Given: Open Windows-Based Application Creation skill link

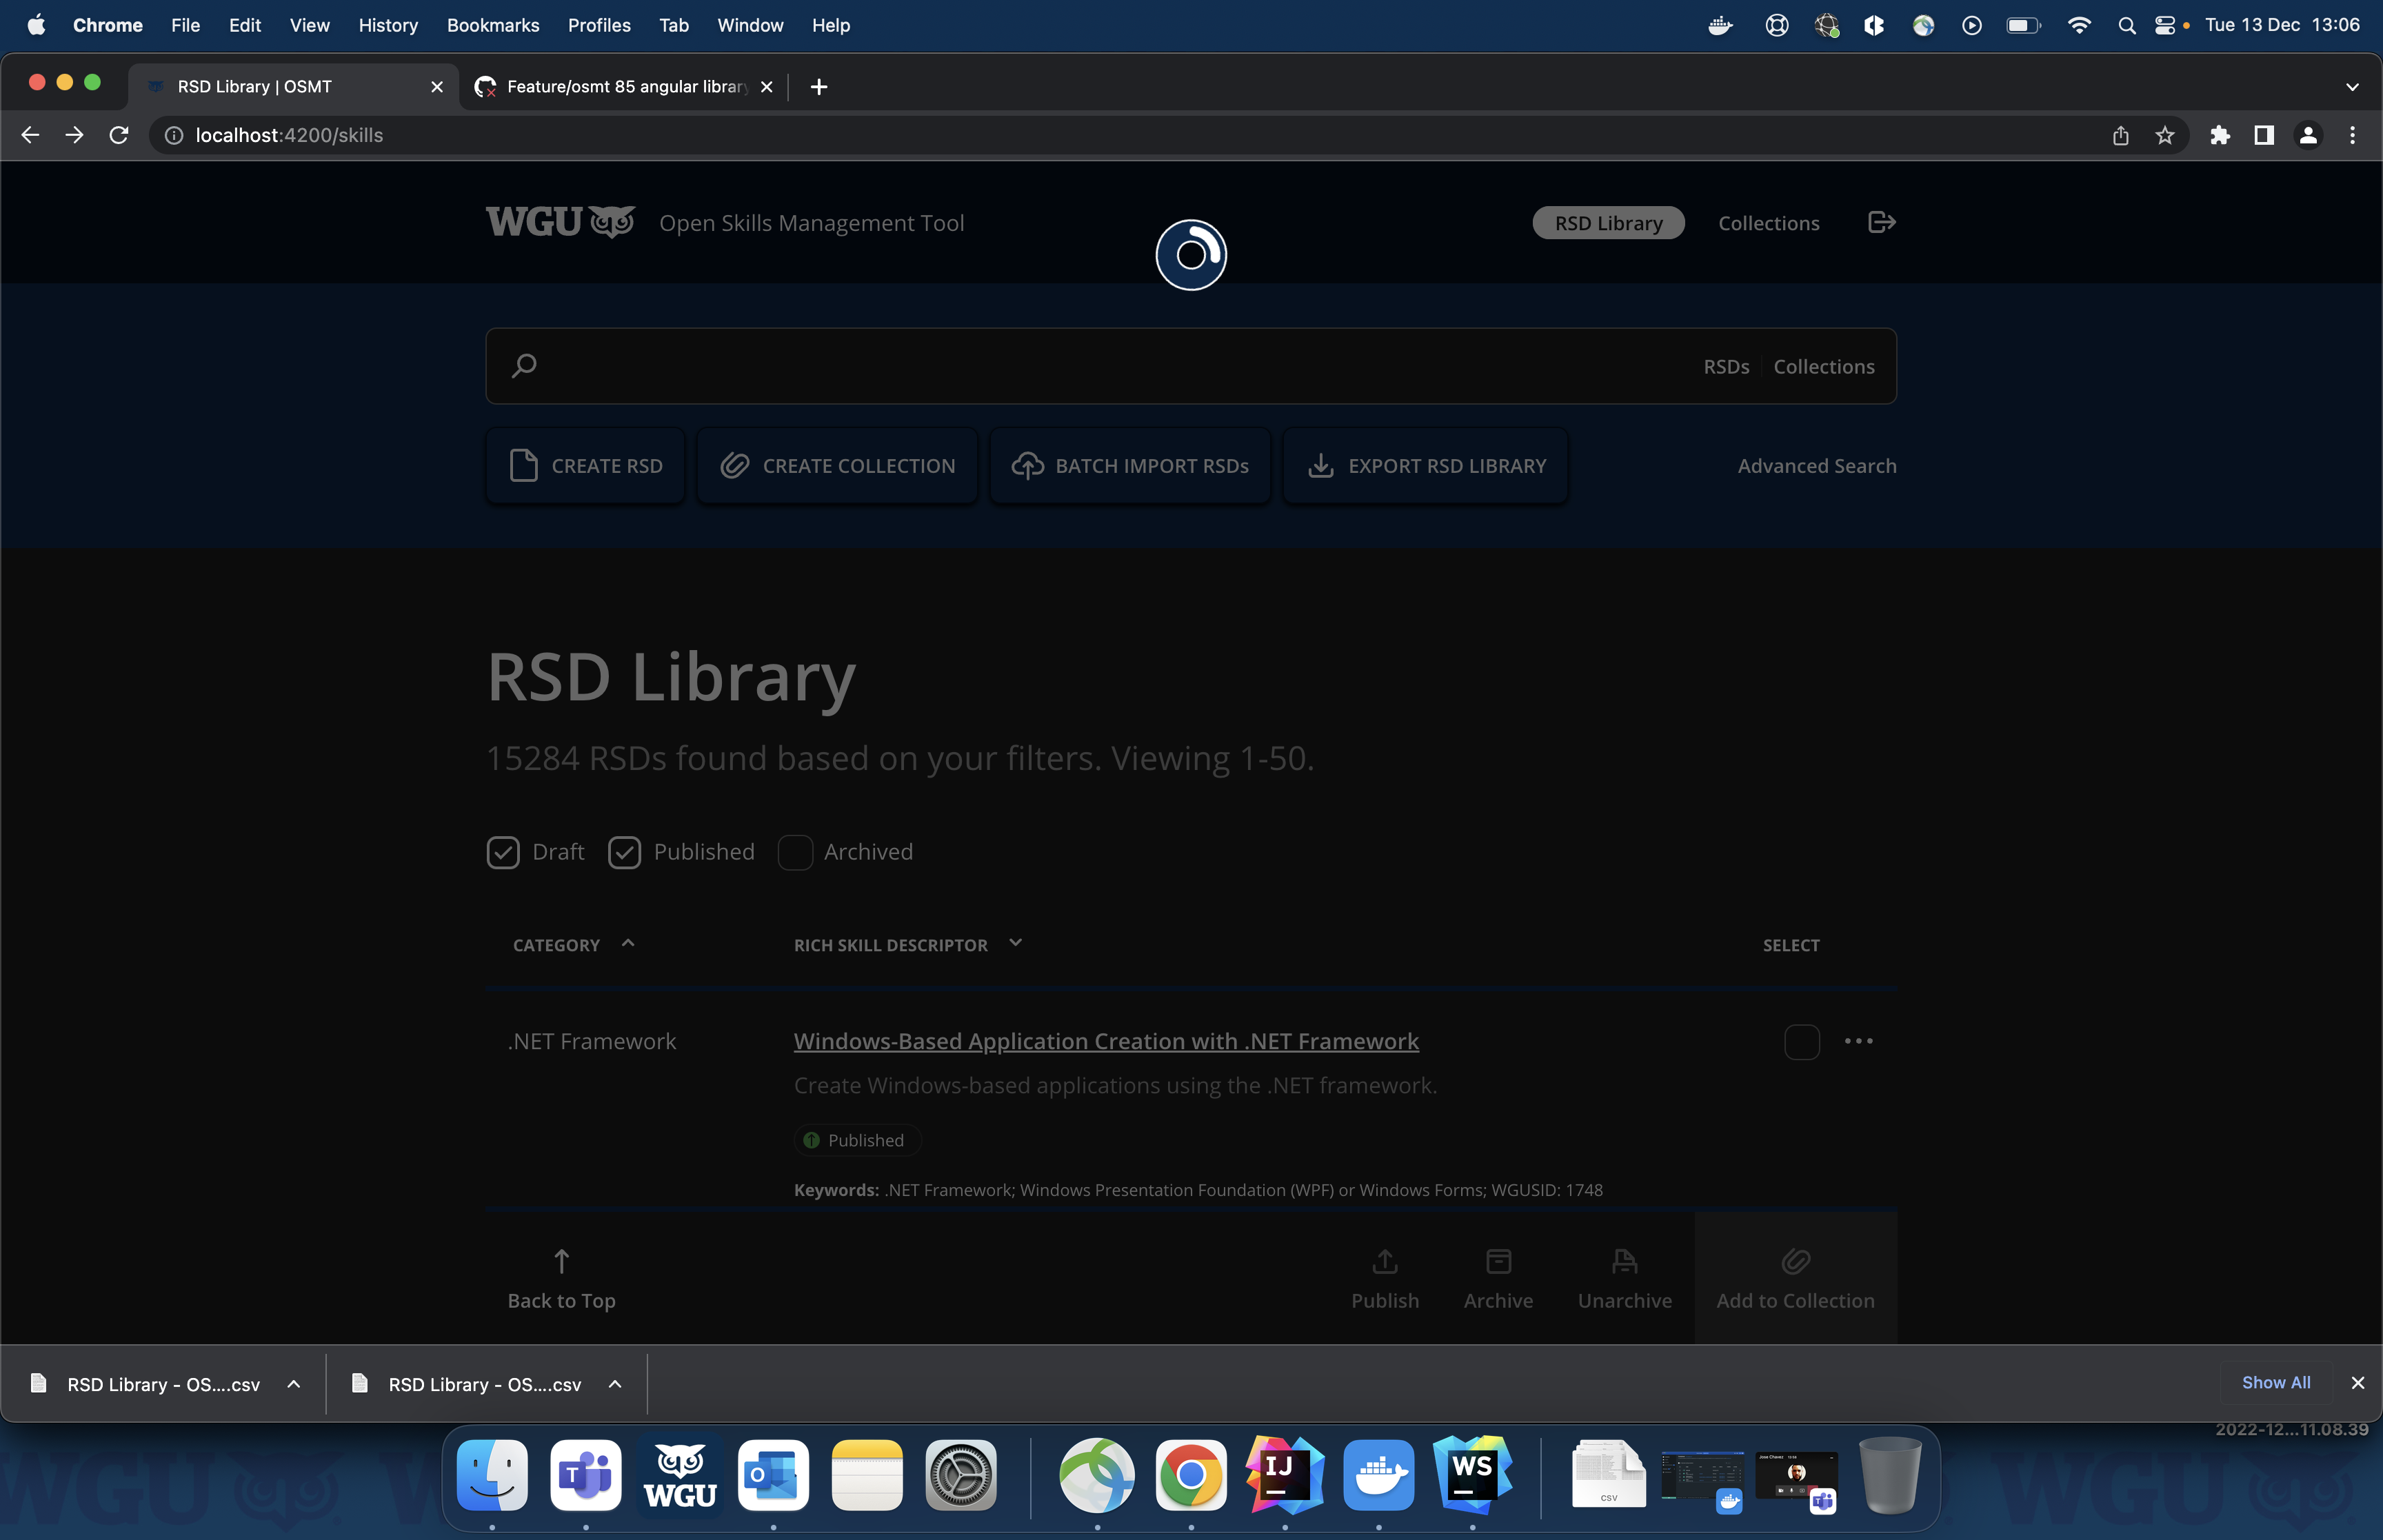Looking at the screenshot, I should pyautogui.click(x=1105, y=1041).
